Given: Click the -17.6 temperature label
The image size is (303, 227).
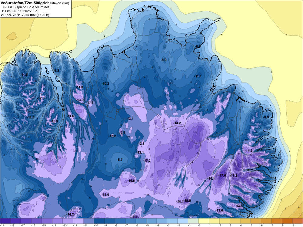Looking at the screenshot, I should coord(222,175).
